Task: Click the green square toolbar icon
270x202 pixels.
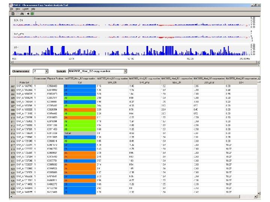Action: click(32, 13)
